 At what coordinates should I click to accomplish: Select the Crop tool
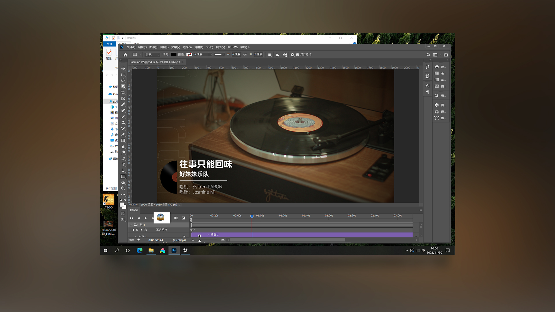tap(123, 92)
